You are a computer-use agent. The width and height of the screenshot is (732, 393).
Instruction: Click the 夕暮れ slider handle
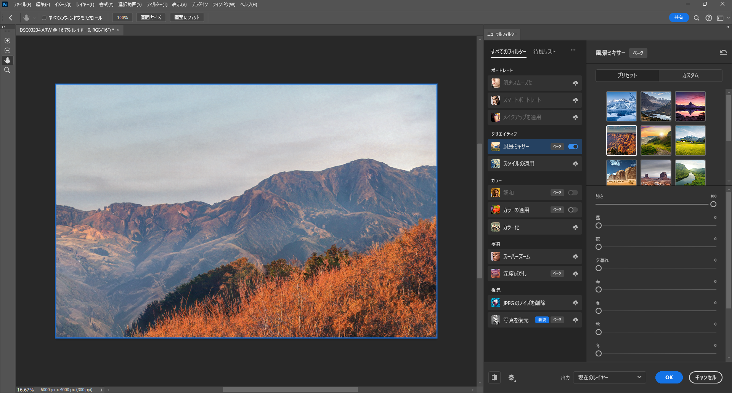pyautogui.click(x=599, y=268)
